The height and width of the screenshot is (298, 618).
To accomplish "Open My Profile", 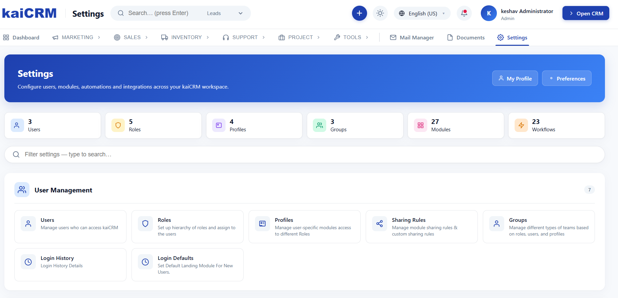I will (x=515, y=78).
